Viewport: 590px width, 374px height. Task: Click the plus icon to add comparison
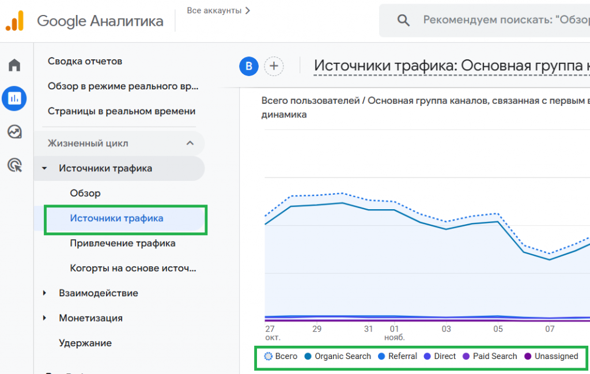pyautogui.click(x=274, y=66)
